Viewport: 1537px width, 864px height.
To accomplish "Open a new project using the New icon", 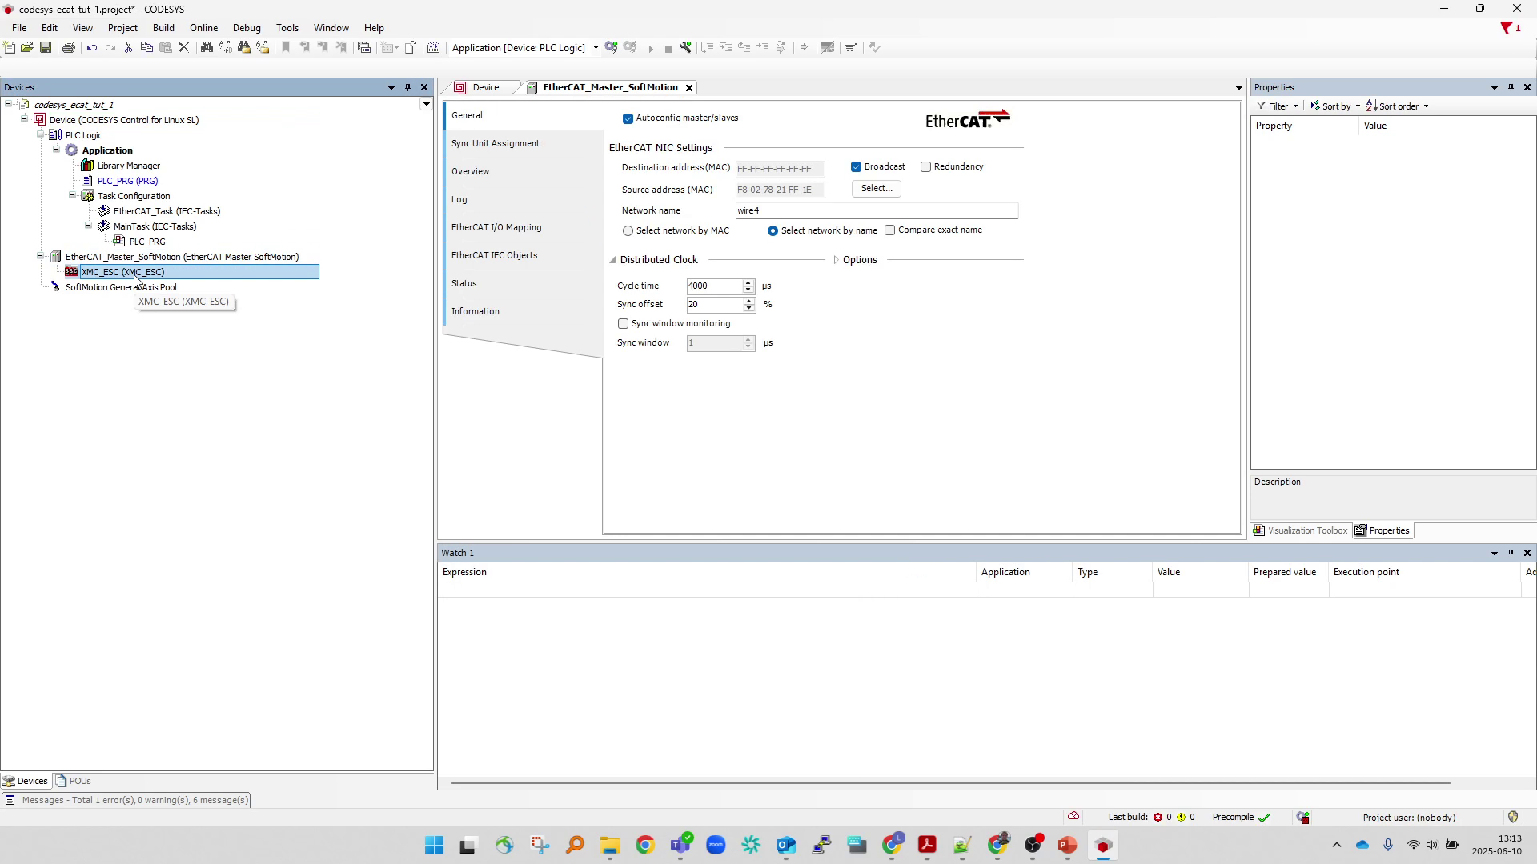I will point(9,46).
